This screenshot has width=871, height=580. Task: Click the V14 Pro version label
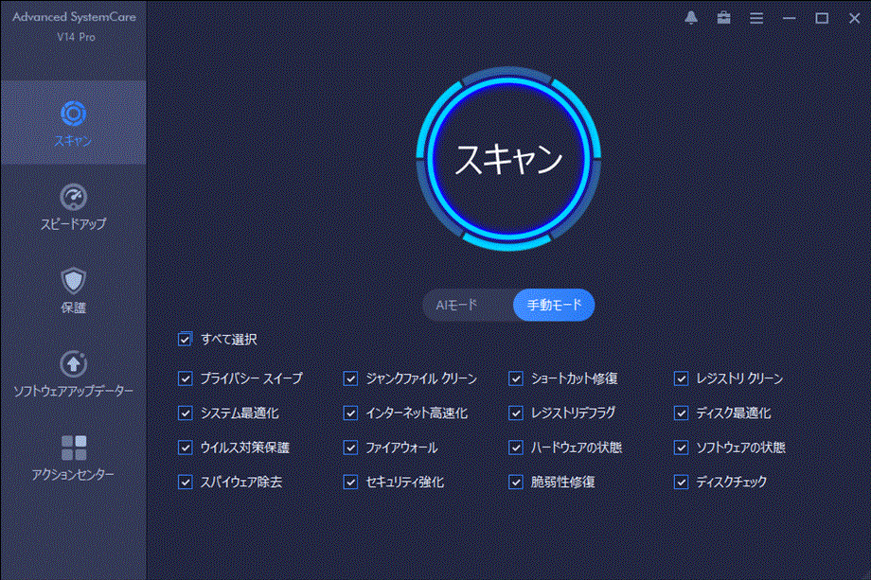pyautogui.click(x=76, y=37)
